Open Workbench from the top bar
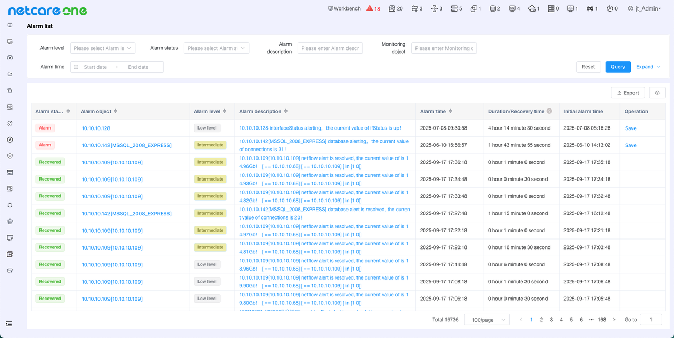The image size is (674, 338). pyautogui.click(x=344, y=8)
